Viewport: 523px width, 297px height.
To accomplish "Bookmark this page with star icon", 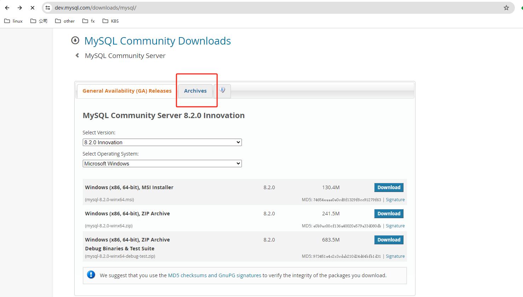I will coord(506,8).
